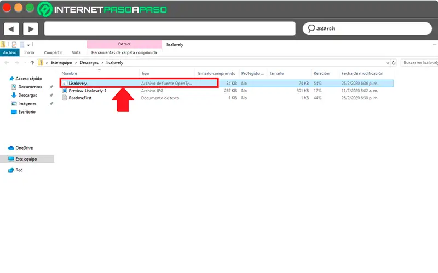Sort by the Protegido column header
438x273 pixels.
pos(252,73)
